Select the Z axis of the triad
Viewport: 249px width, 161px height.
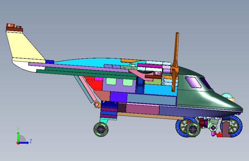click(25, 143)
